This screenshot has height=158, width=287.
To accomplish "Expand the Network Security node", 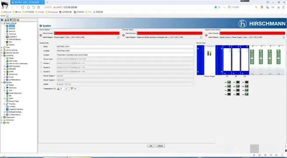I will coord(2,53).
